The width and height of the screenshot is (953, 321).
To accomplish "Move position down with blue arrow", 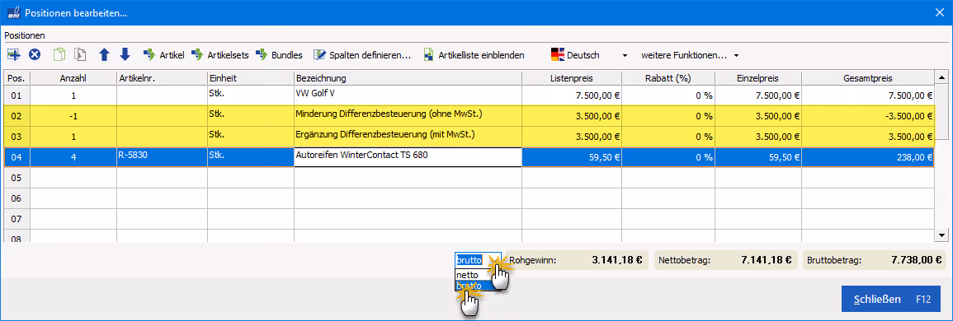I will pos(125,54).
